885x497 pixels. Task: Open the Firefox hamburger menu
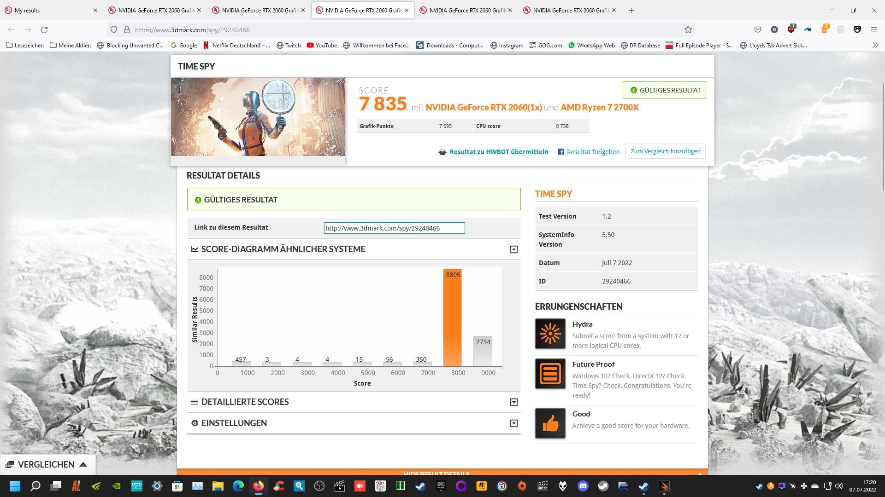[874, 29]
